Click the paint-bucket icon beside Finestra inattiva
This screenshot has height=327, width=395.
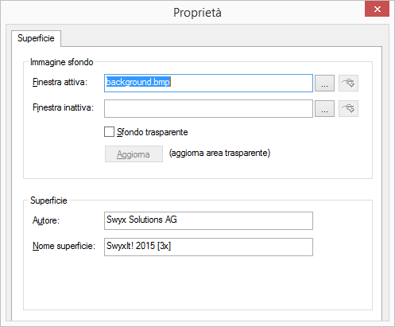[x=348, y=108]
